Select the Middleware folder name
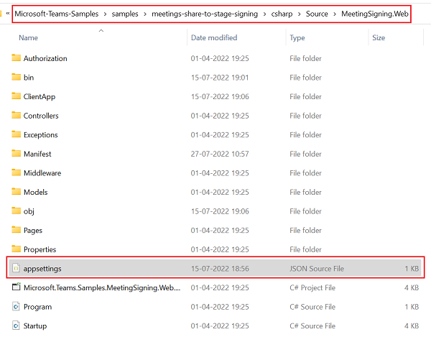Viewport: 431px width, 337px height. tap(42, 173)
